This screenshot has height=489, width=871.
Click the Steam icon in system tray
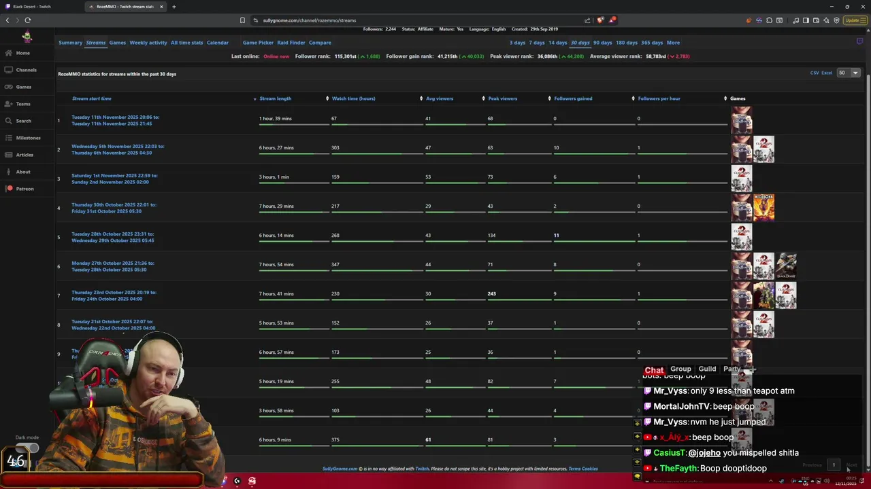782,481
